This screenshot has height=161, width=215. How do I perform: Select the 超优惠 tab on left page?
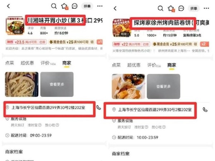coord(27,63)
